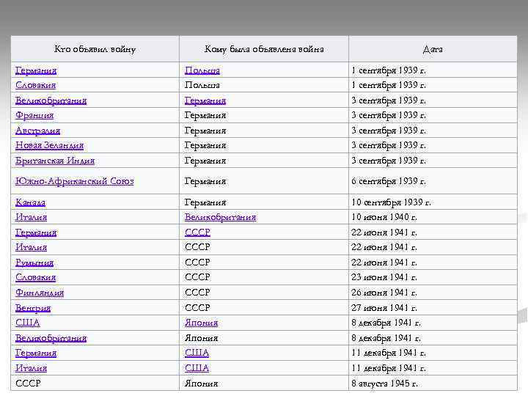Click Великобритания link in the Италия 1940 row
528x396 pixels.
tap(220, 217)
